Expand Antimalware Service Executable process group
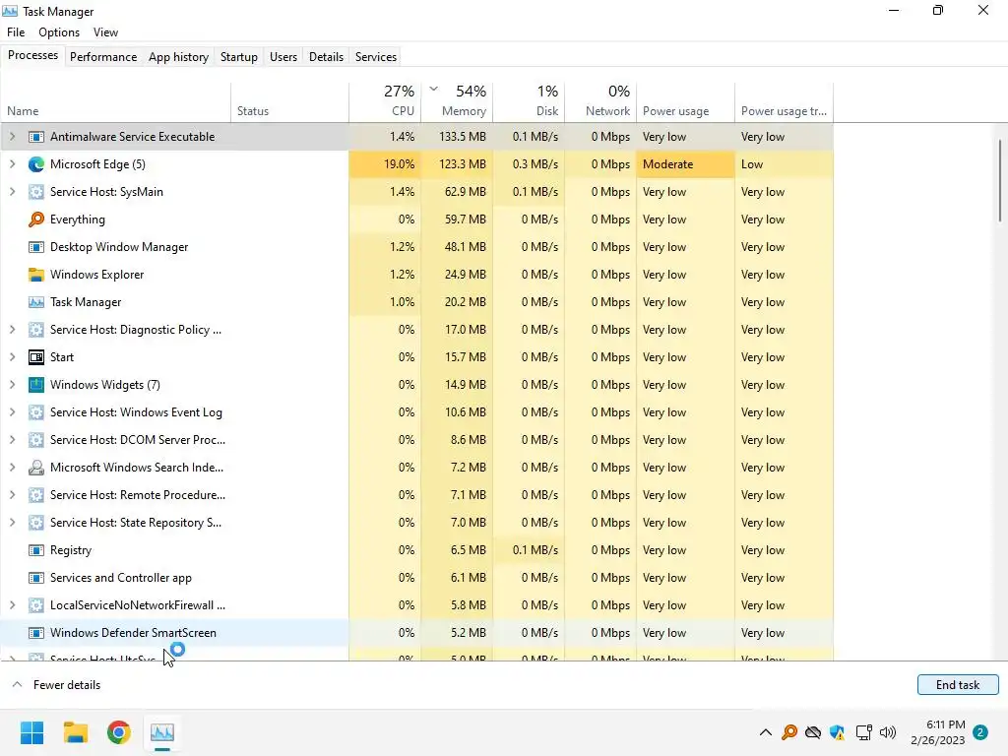The height and width of the screenshot is (756, 1008). (12, 137)
